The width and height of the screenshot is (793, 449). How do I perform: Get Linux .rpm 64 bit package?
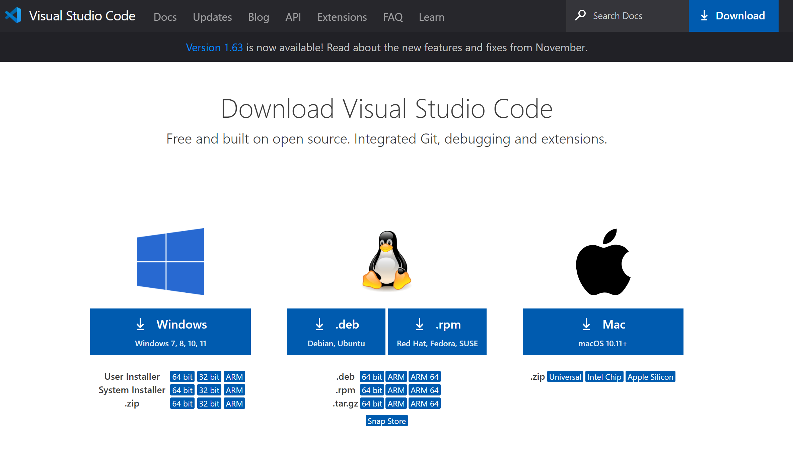[x=372, y=390]
